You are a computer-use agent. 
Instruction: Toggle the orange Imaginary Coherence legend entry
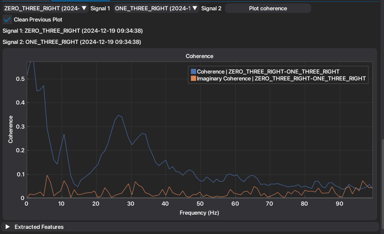pos(278,78)
